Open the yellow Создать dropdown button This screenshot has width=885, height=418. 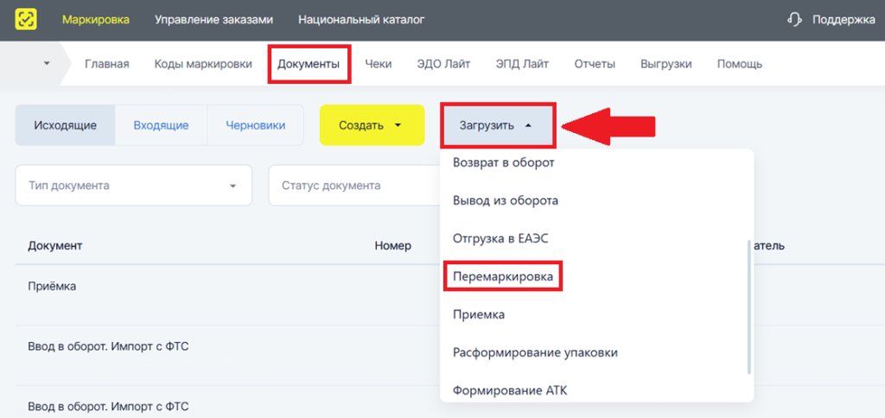(372, 125)
